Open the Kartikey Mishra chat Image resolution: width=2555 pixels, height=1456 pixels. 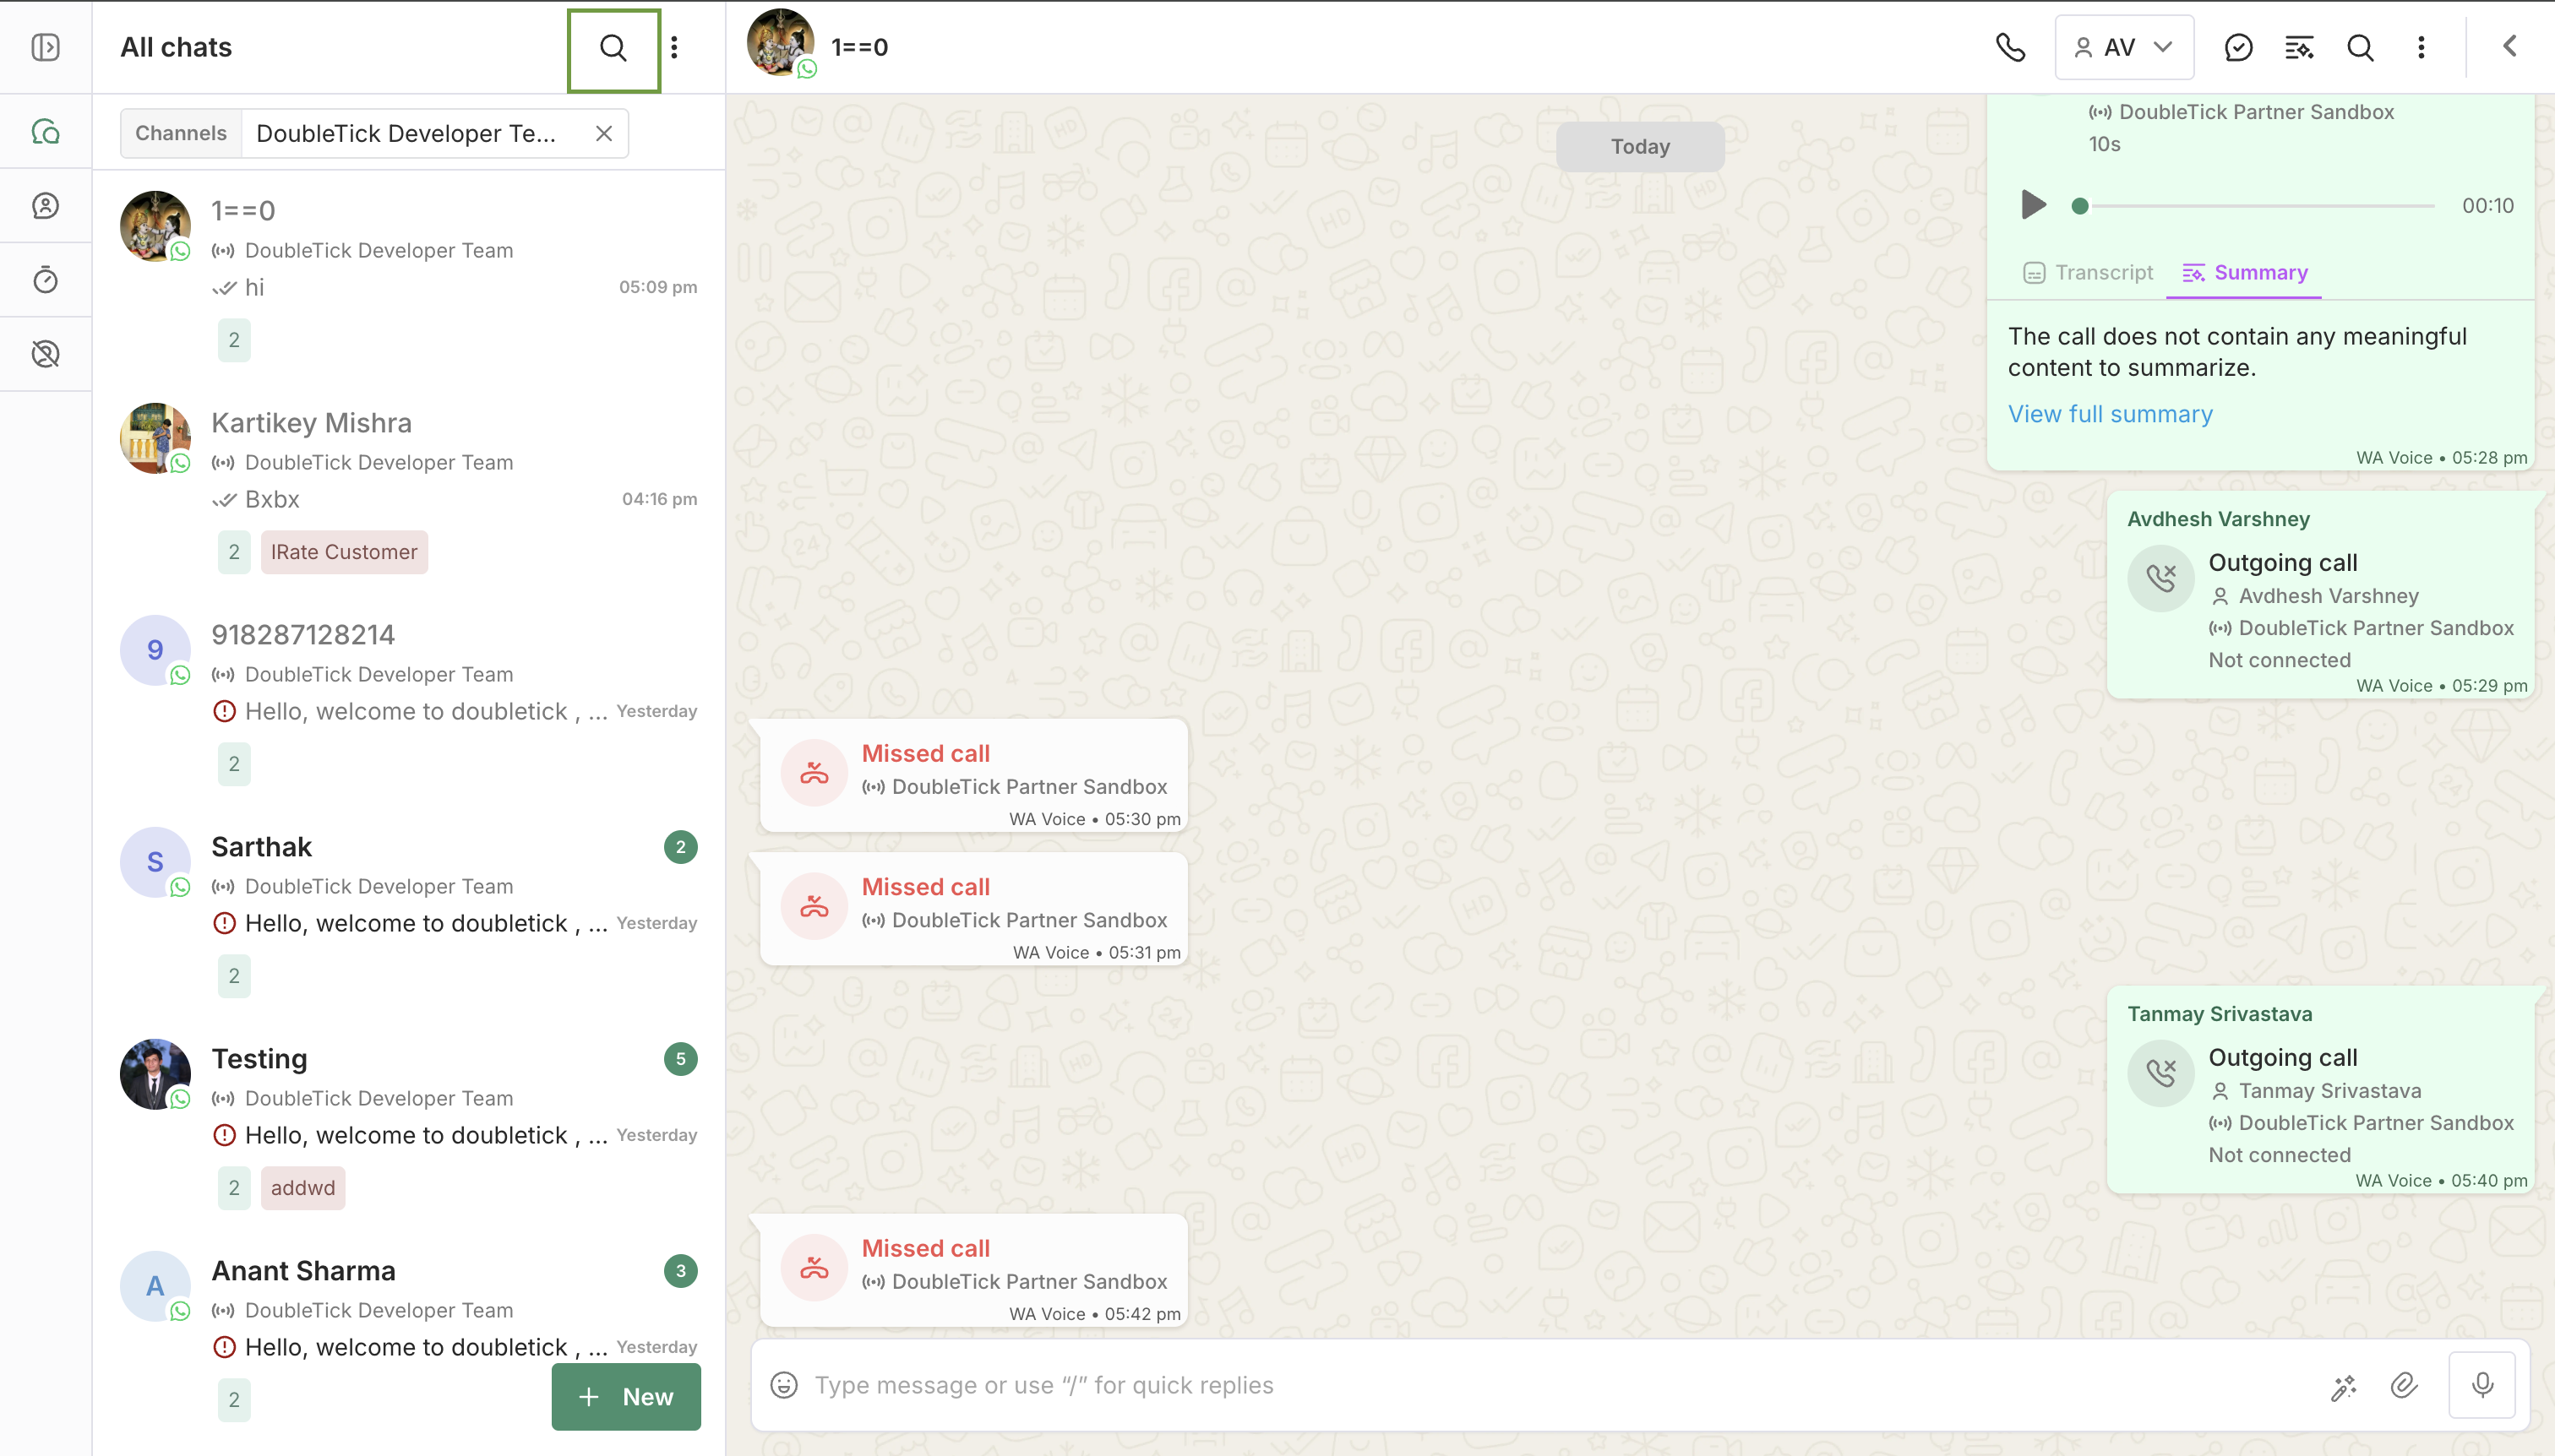click(x=408, y=488)
